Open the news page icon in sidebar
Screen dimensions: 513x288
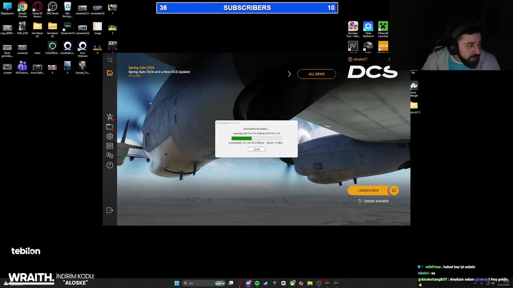click(109, 146)
